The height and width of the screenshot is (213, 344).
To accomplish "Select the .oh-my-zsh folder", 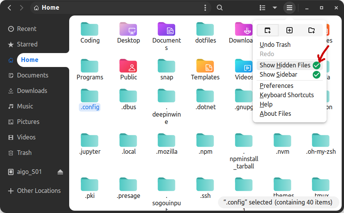I will coord(320,140).
